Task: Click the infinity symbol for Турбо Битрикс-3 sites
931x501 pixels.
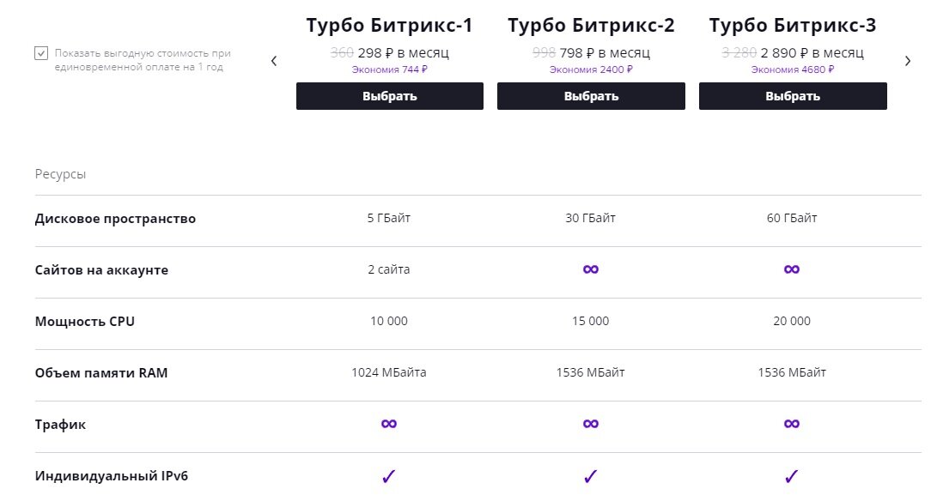Action: pos(792,269)
